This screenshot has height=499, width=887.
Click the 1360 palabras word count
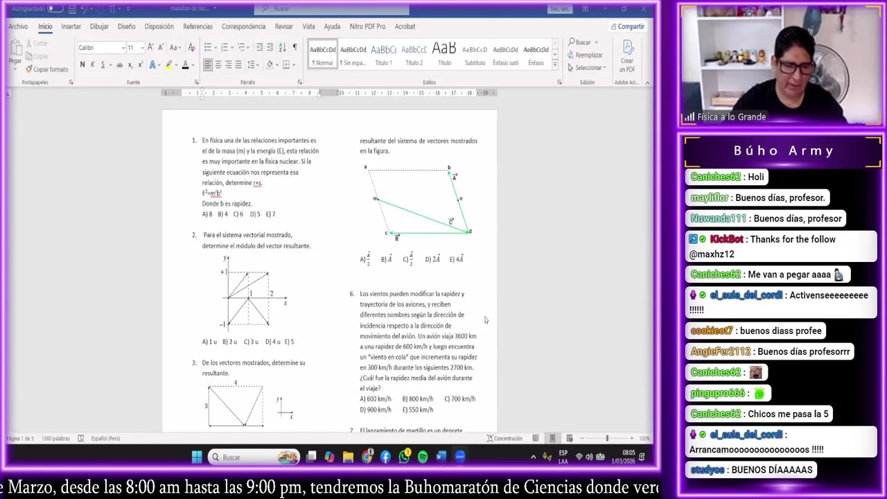click(56, 438)
